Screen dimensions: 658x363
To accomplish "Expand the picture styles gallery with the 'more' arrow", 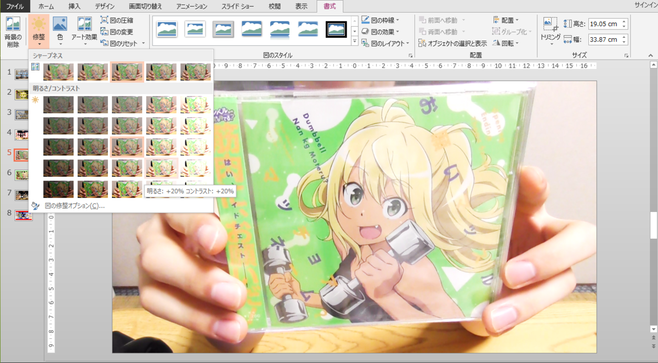I will [354, 42].
